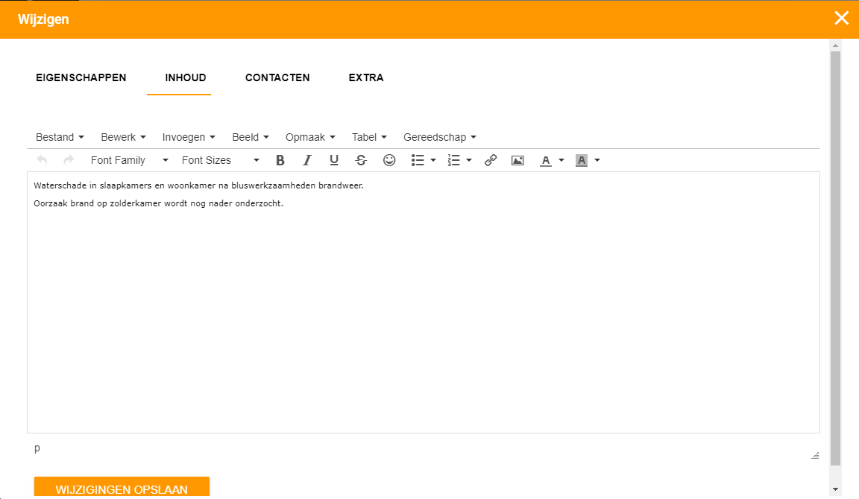This screenshot has width=859, height=499.
Task: Click the line starting with Oorzaak brand
Action: pos(158,203)
